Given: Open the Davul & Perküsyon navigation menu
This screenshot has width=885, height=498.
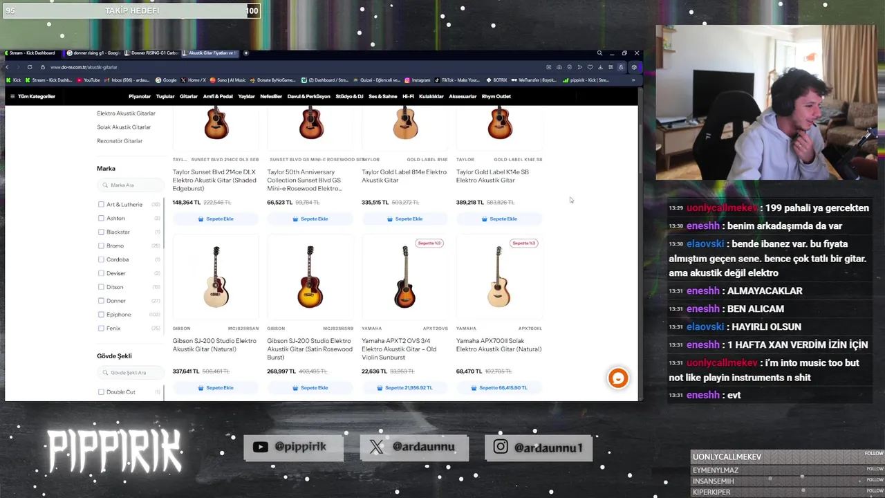Looking at the screenshot, I should pyautogui.click(x=309, y=96).
